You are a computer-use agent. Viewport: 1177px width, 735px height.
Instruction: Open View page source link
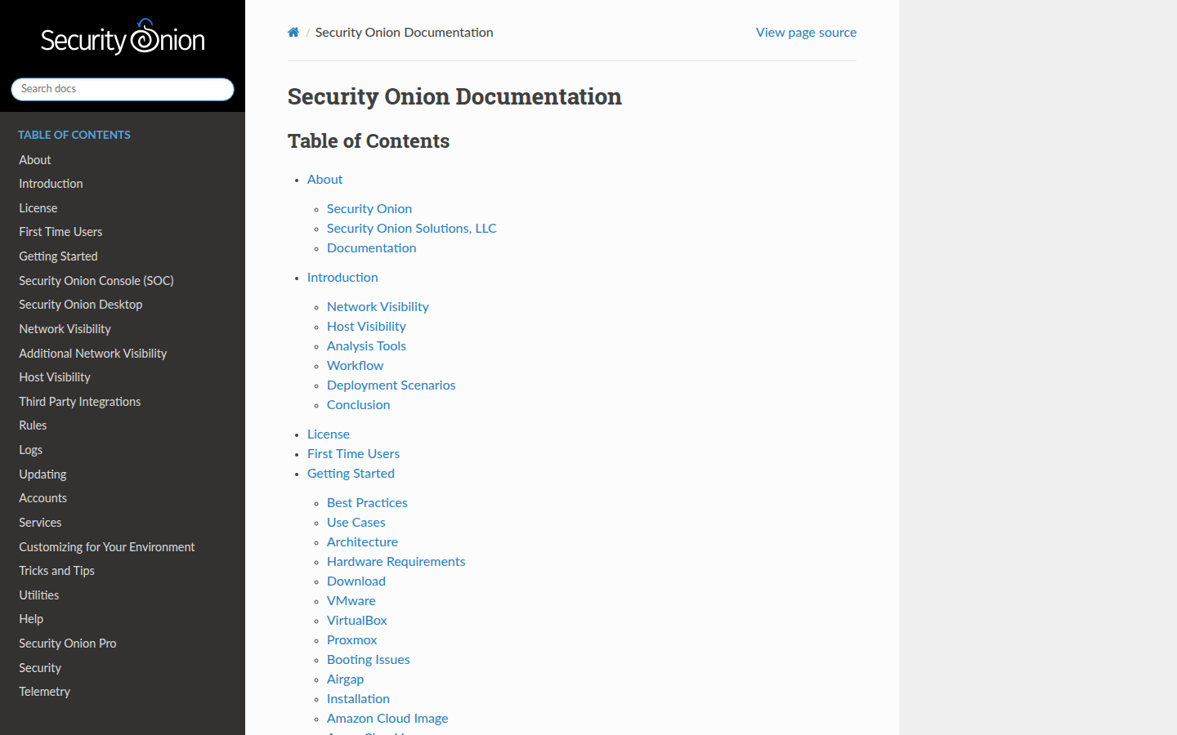click(806, 33)
